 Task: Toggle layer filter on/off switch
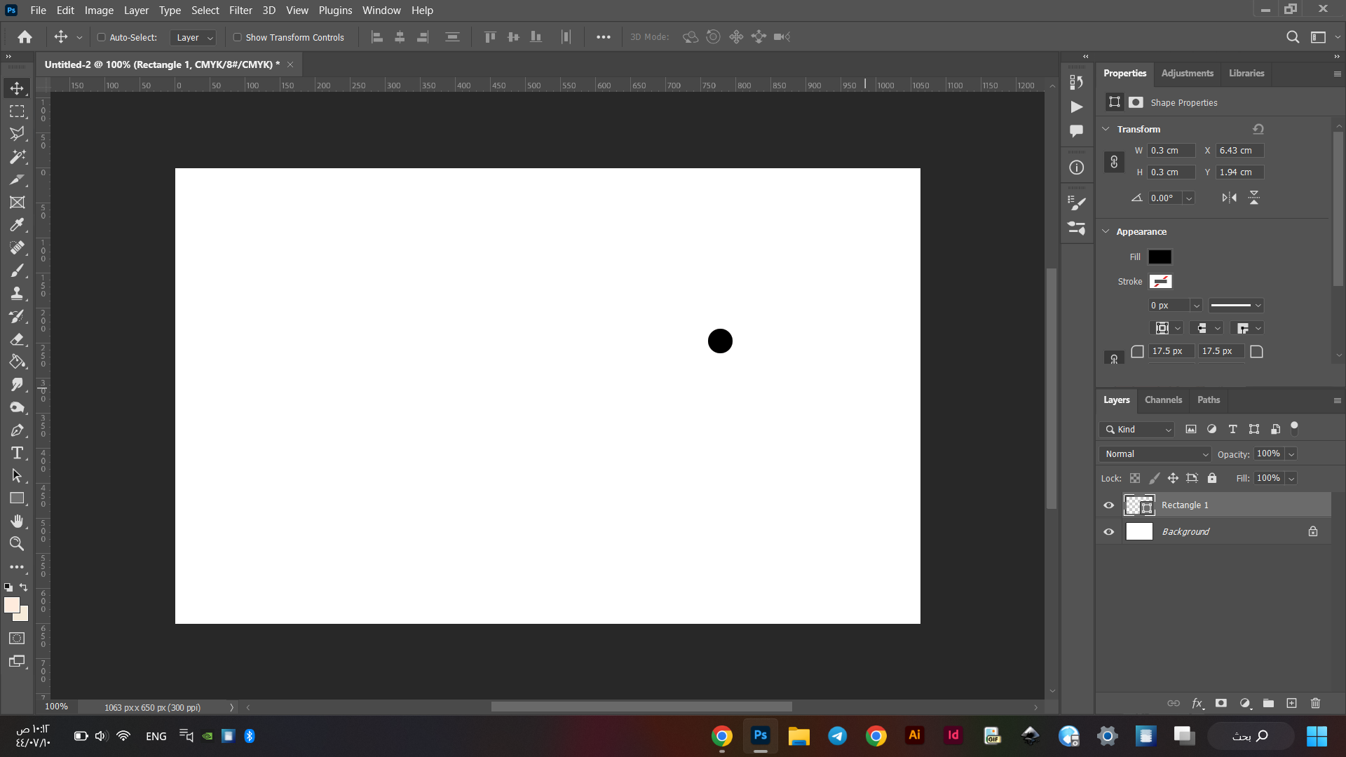pos(1294,428)
